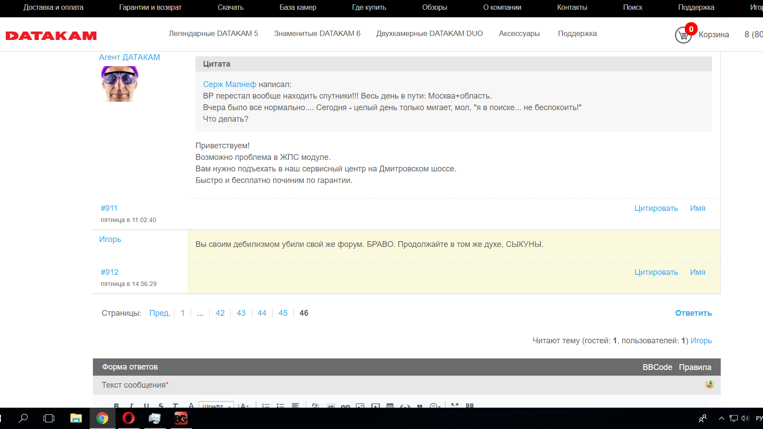Click the DATAKAM logo
Viewport: 763px width, 429px height.
[51, 36]
